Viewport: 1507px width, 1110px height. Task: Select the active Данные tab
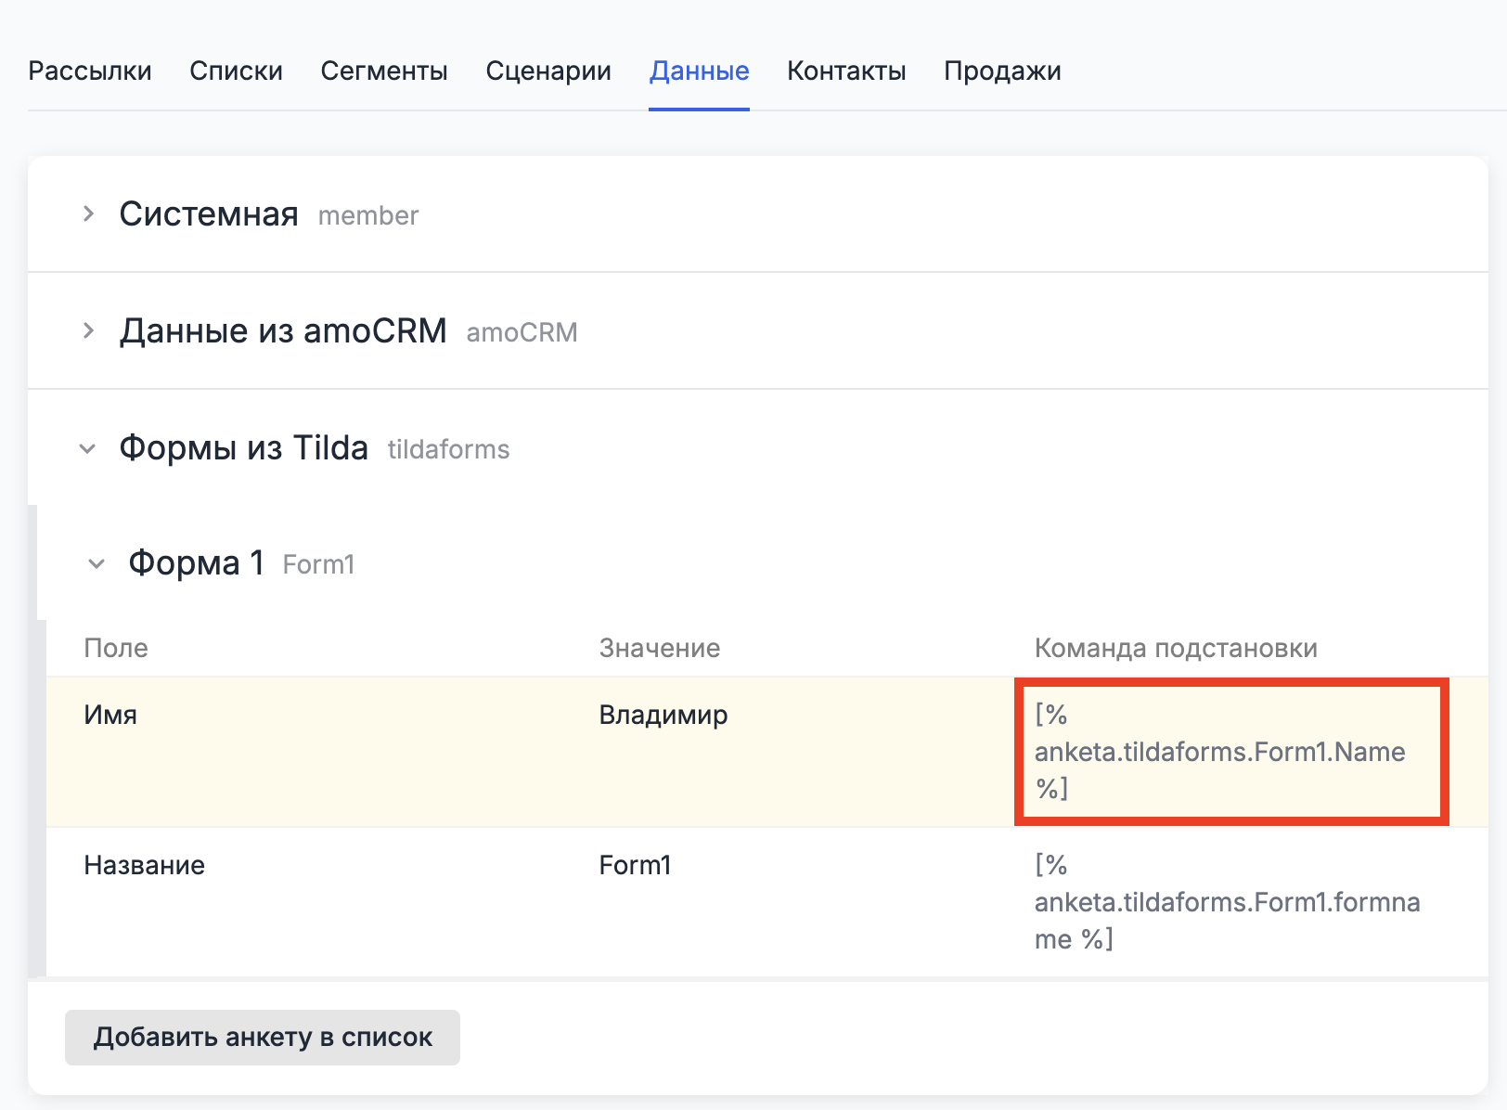point(699,71)
